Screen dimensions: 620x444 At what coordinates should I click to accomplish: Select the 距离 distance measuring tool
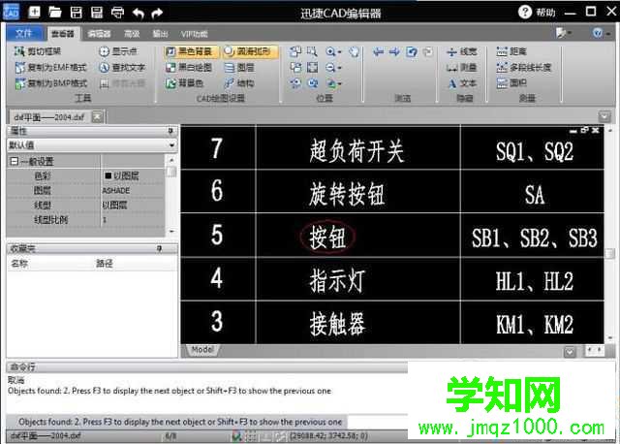511,51
